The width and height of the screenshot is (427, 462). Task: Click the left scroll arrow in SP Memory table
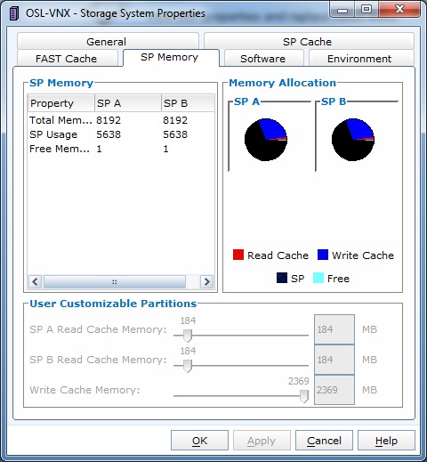click(35, 281)
